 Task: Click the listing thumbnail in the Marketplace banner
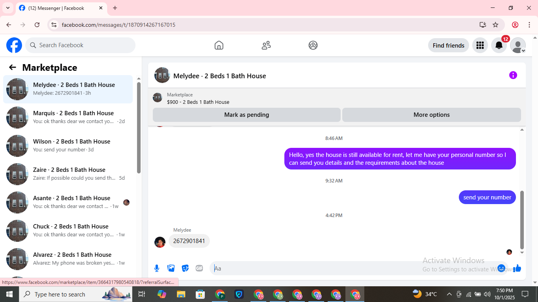[x=158, y=98]
